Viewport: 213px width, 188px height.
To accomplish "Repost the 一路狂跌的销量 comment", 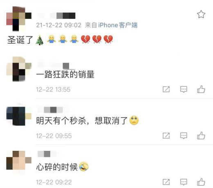I will [166, 90].
